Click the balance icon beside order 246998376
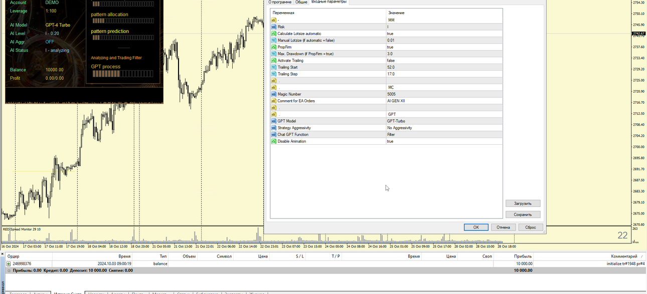 pyautogui.click(x=9, y=263)
